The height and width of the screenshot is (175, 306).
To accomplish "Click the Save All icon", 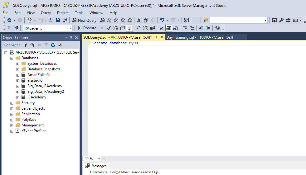I will coord(65,20).
